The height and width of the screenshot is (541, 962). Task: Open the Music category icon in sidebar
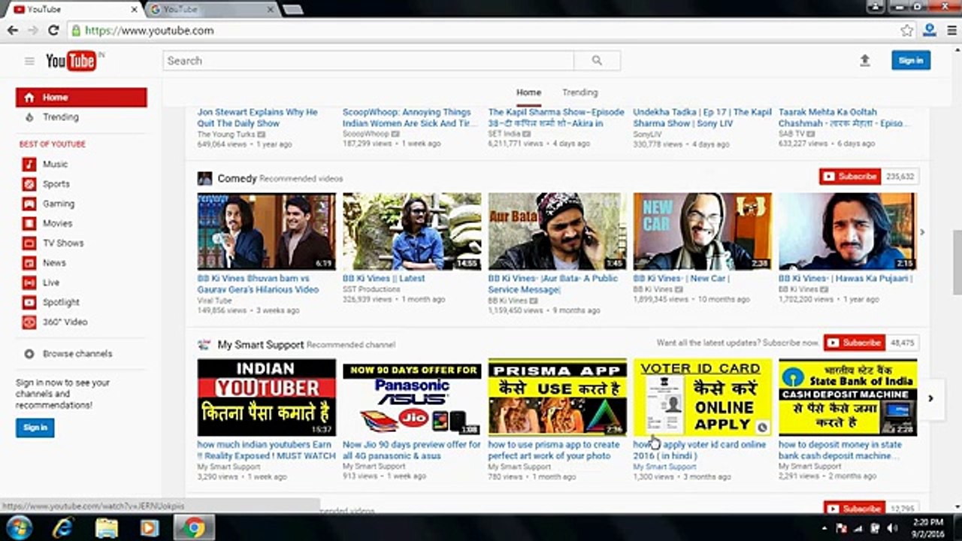[29, 164]
